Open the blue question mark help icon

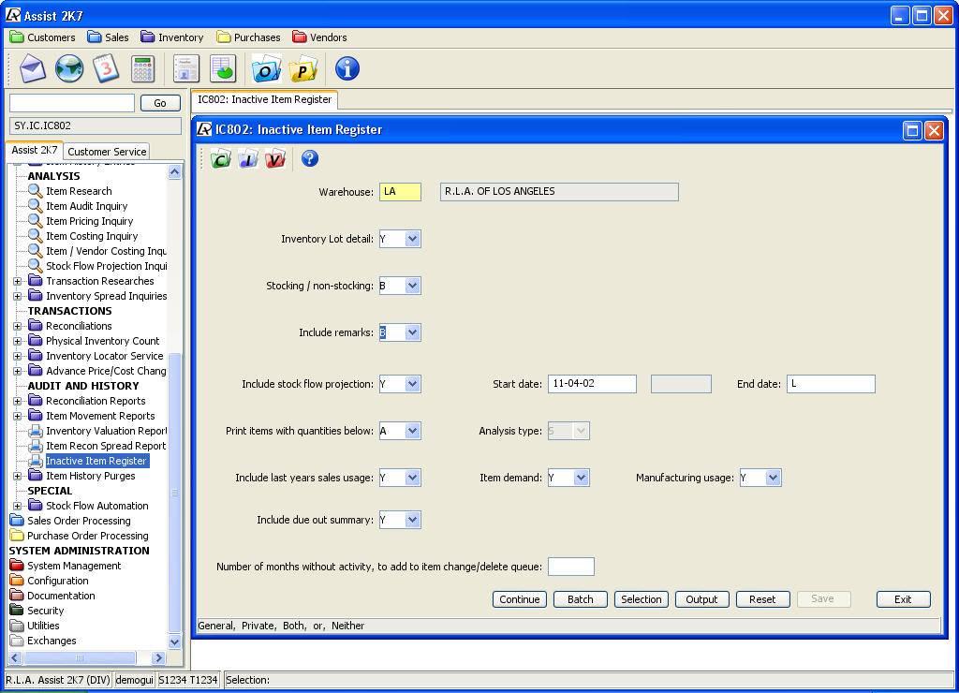[310, 159]
